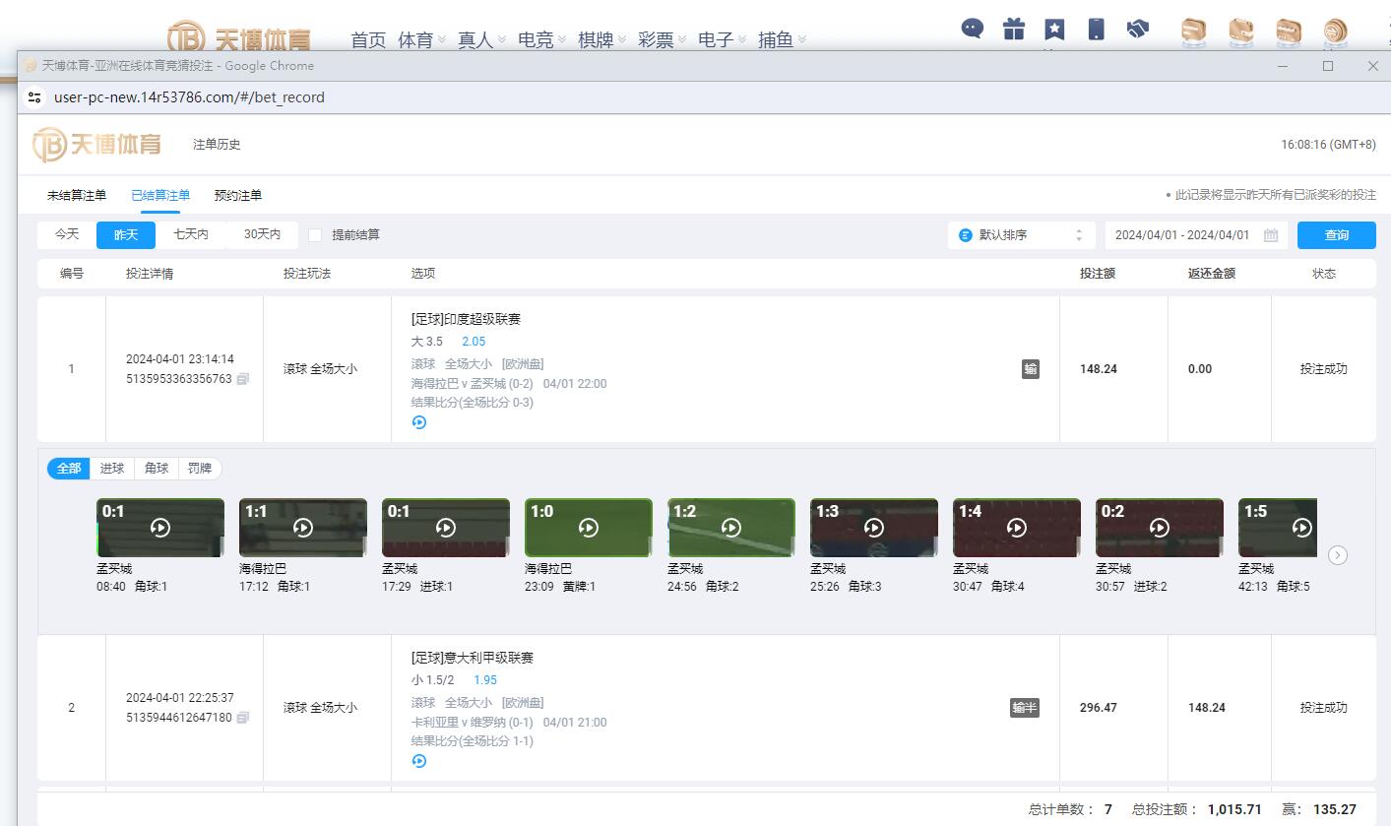
Task: Expand 彩票 menu in background window
Action: point(663,39)
